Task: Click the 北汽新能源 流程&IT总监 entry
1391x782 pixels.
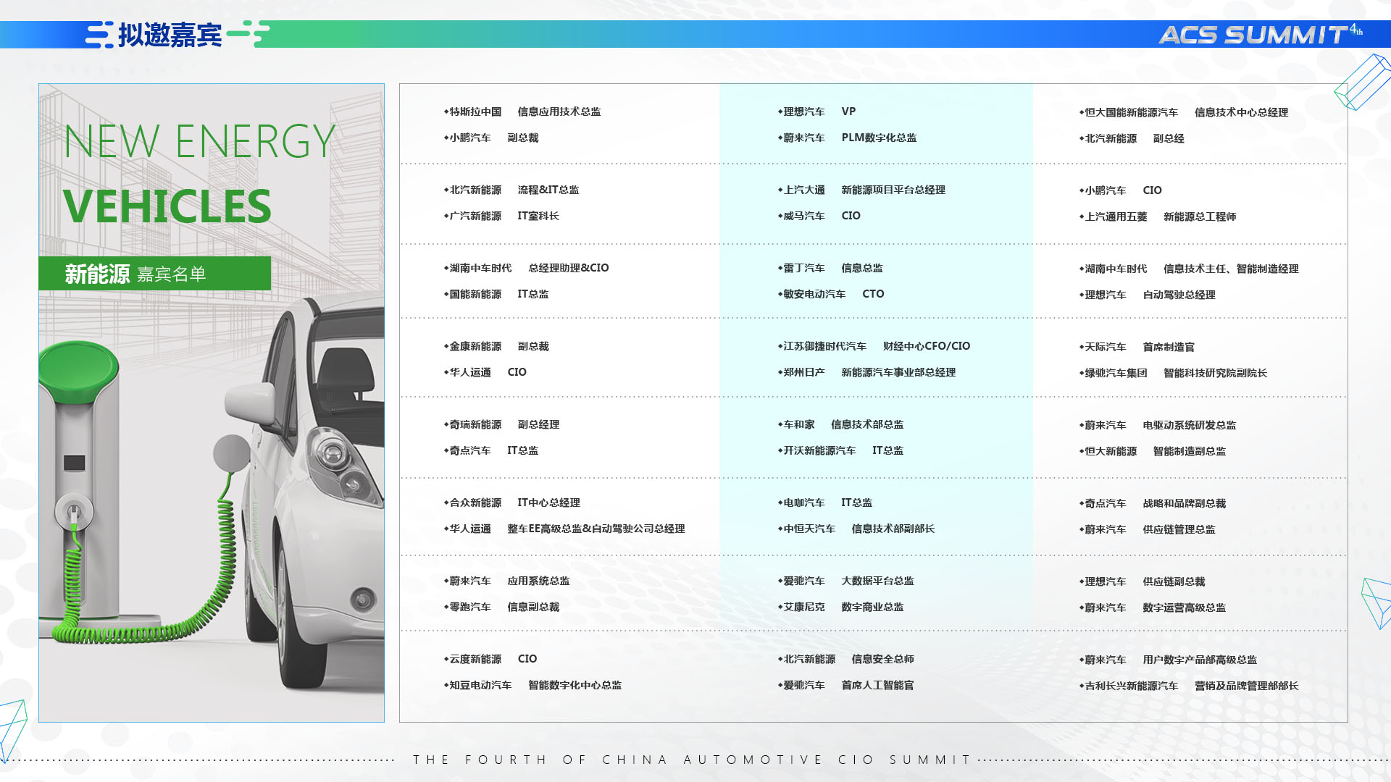Action: (511, 190)
